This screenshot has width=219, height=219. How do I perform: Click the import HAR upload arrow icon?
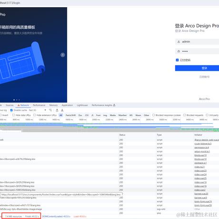point(57,110)
